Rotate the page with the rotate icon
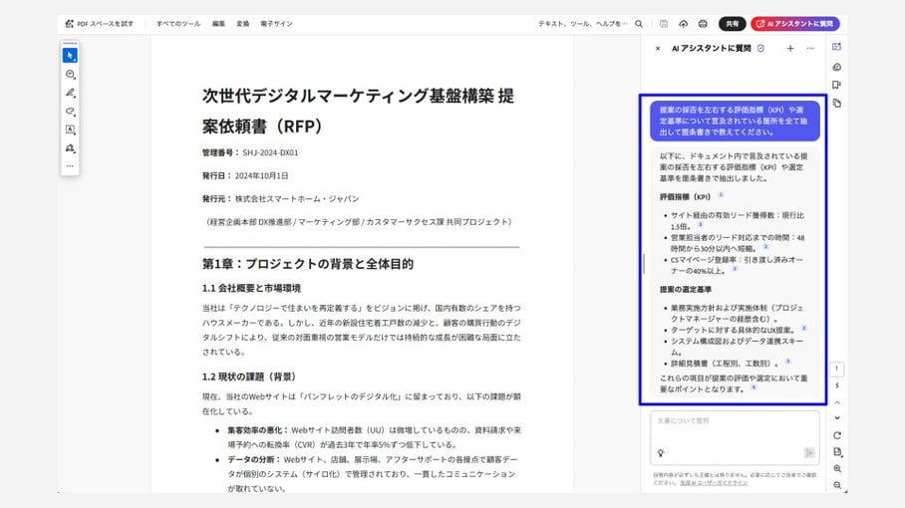The width and height of the screenshot is (905, 508). click(837, 435)
